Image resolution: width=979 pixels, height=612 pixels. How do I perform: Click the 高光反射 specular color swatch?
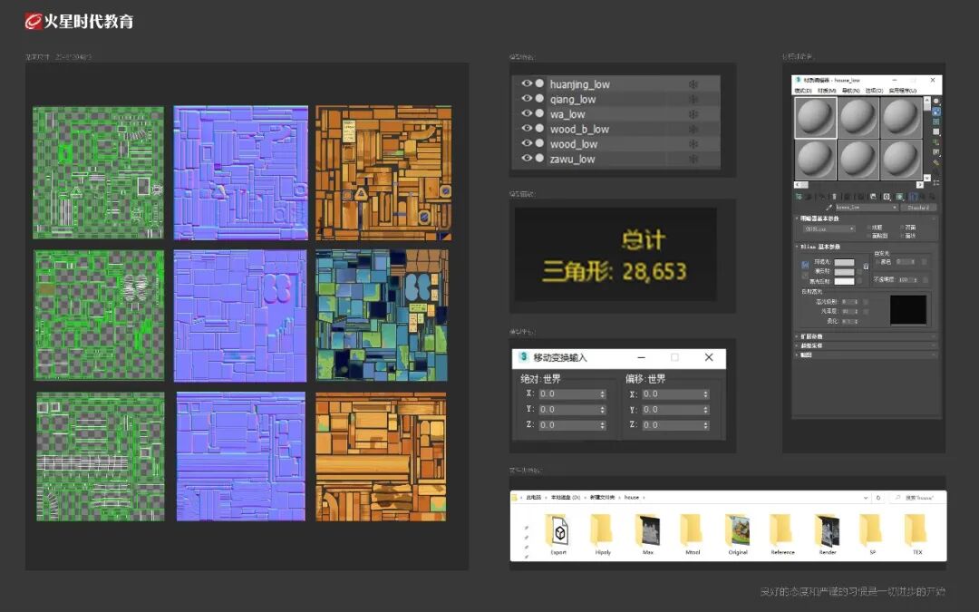pos(844,282)
